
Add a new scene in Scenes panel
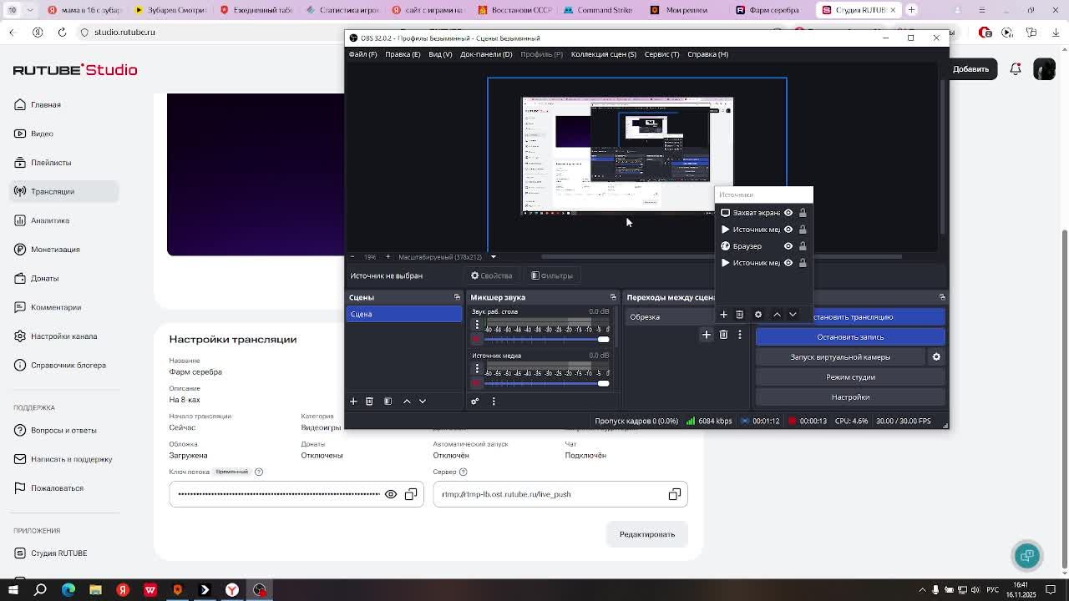tap(353, 402)
